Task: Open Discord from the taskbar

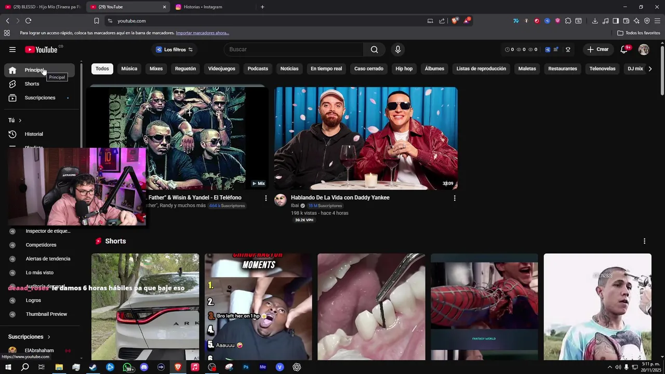Action: pos(144,367)
